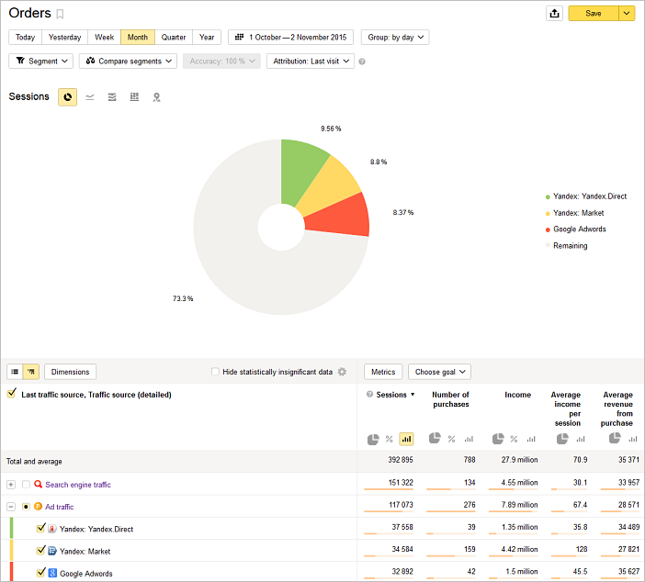Viewport: 645px width, 582px height.
Task: Click the bookmark icon next to Orders
Action: 61,14
